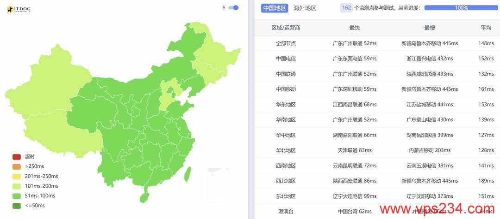Click the South China Sea inset map
Image resolution: width=500 pixels, height=219 pixels.
click(218, 185)
